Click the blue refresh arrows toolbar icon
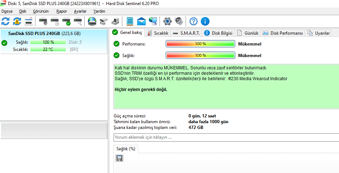This screenshot has width=339, height=173. (5, 21)
